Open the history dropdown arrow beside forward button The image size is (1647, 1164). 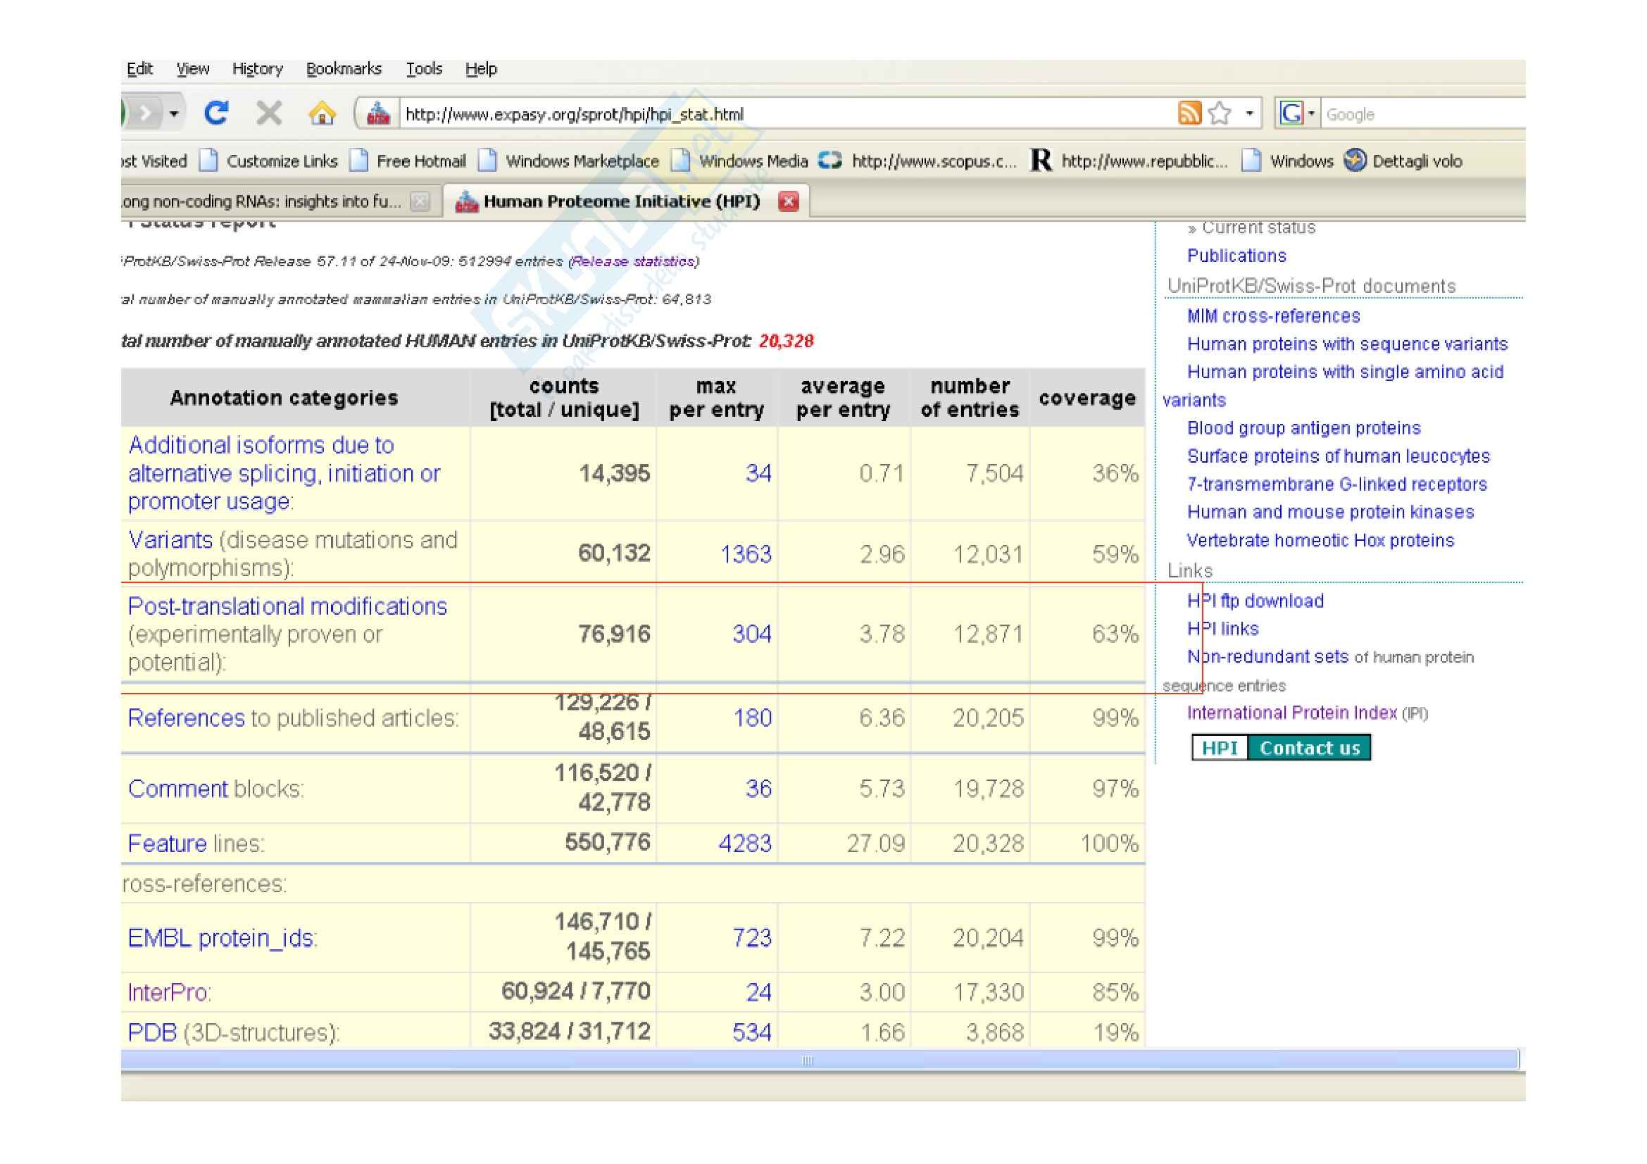pyautogui.click(x=174, y=113)
